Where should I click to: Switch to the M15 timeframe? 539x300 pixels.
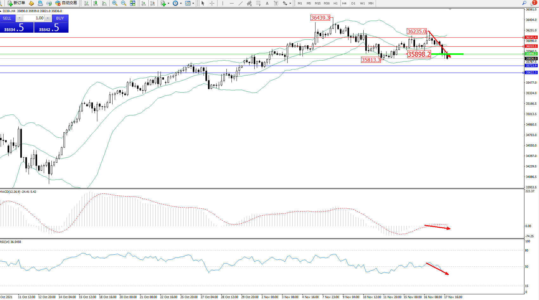click(317, 3)
